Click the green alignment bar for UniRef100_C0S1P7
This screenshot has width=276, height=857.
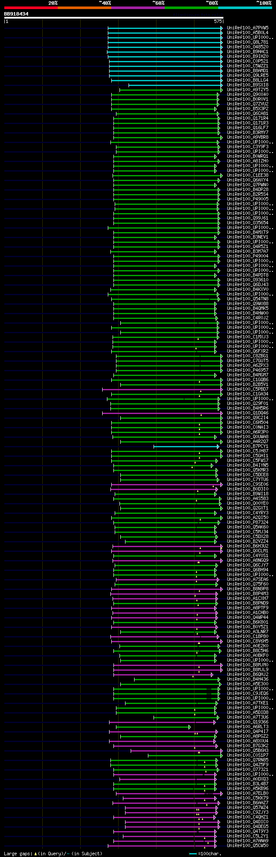(x=185, y=755)
